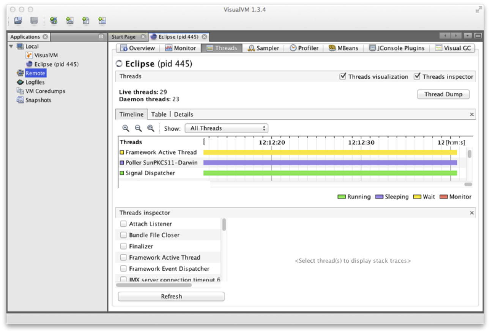Switch to the Monitor tab

point(181,48)
